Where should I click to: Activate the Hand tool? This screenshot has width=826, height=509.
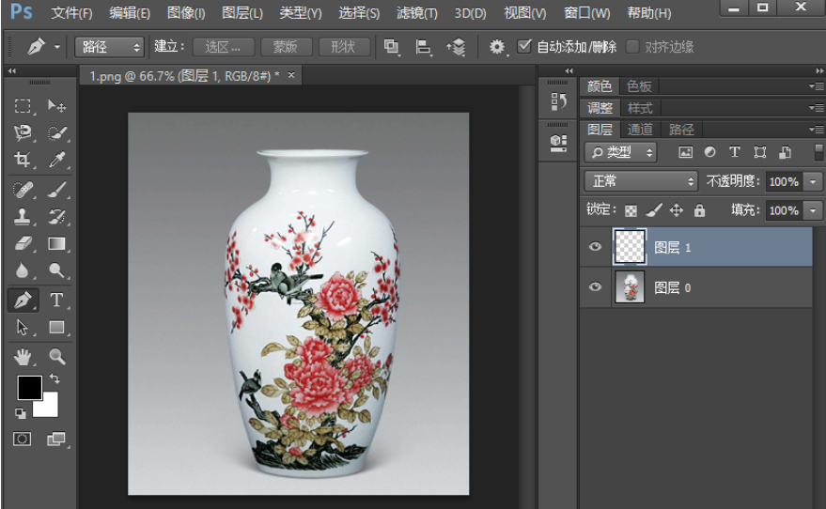(23, 356)
